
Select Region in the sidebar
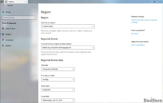19,34
